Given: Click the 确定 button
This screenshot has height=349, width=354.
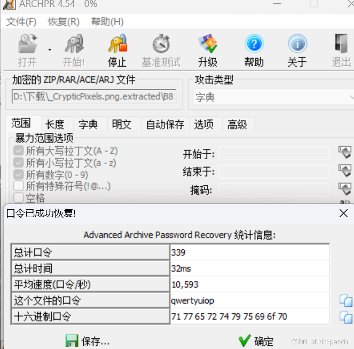Looking at the screenshot, I should pos(256,341).
